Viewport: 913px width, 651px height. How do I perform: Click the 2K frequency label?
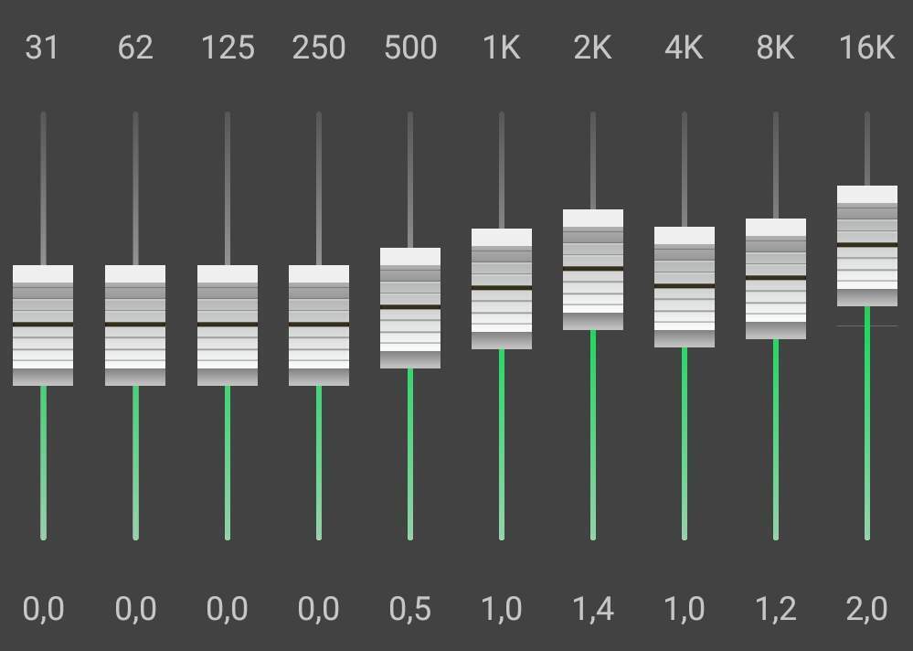click(593, 48)
